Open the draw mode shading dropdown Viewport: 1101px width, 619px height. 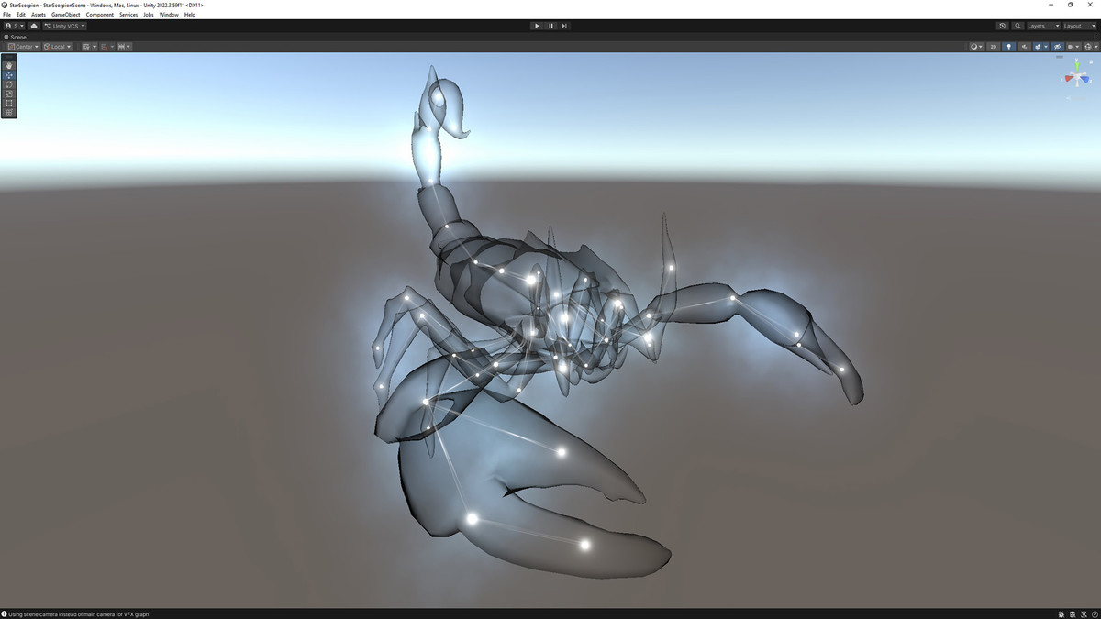(x=976, y=47)
